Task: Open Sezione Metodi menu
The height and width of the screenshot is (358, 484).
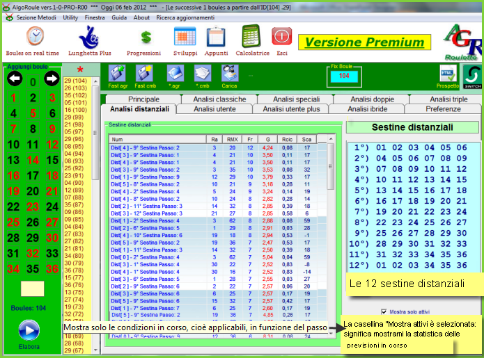Action: pos(36,17)
